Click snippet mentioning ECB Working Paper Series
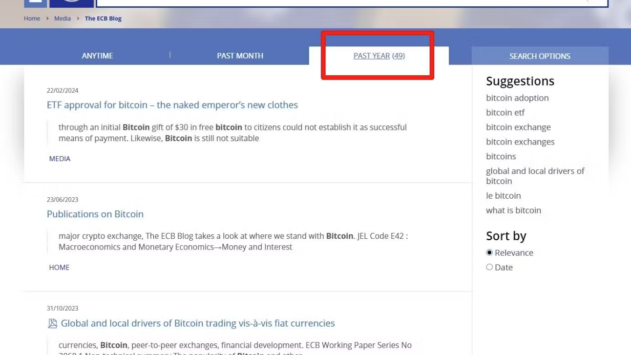 click(235, 349)
